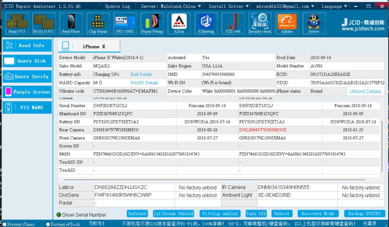This screenshot has width=389, height=227.
Task: Enable the Prevent iTunes checkbox
Action: [5, 225]
